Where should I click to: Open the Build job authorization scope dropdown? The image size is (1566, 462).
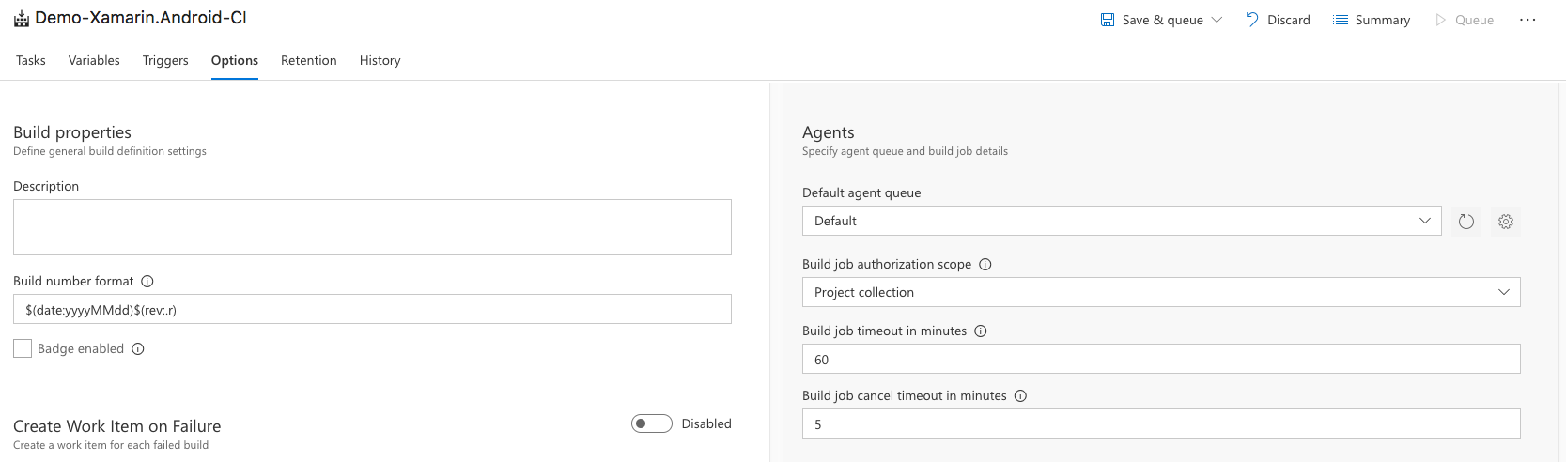1161,292
